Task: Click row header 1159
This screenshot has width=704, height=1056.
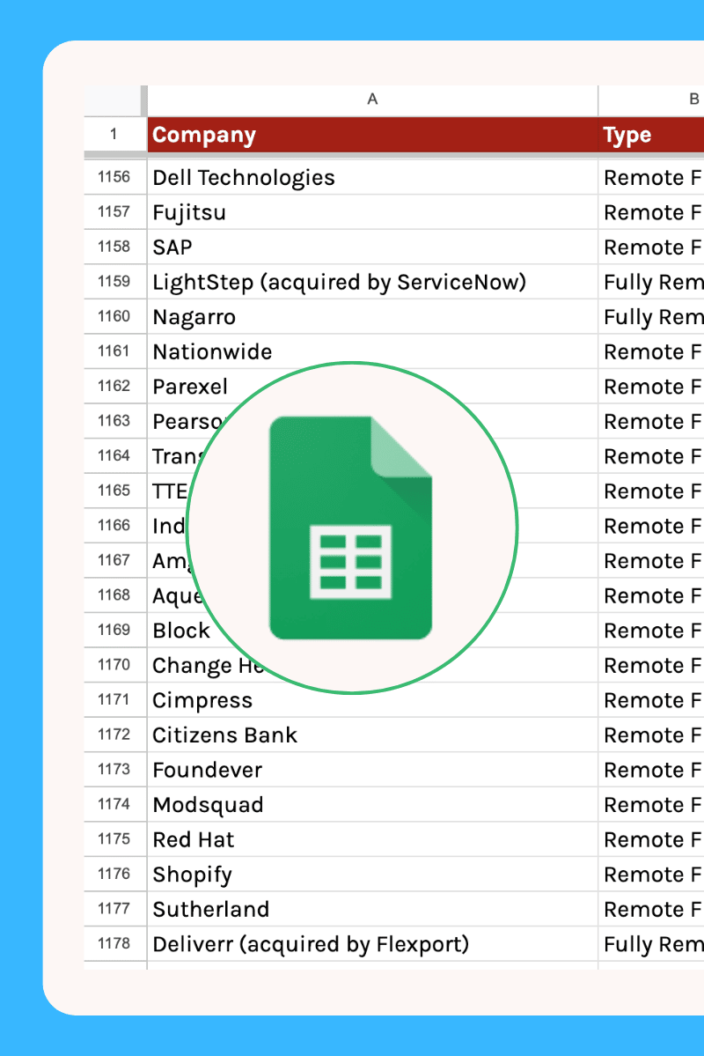Action: point(114,282)
